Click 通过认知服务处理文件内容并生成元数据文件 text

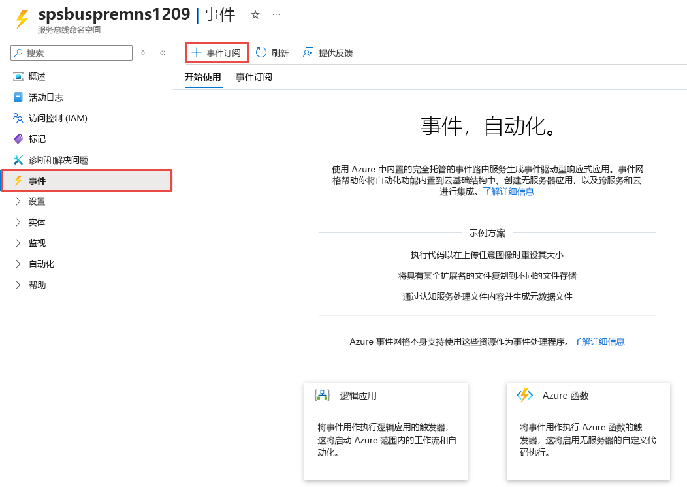pos(487,296)
